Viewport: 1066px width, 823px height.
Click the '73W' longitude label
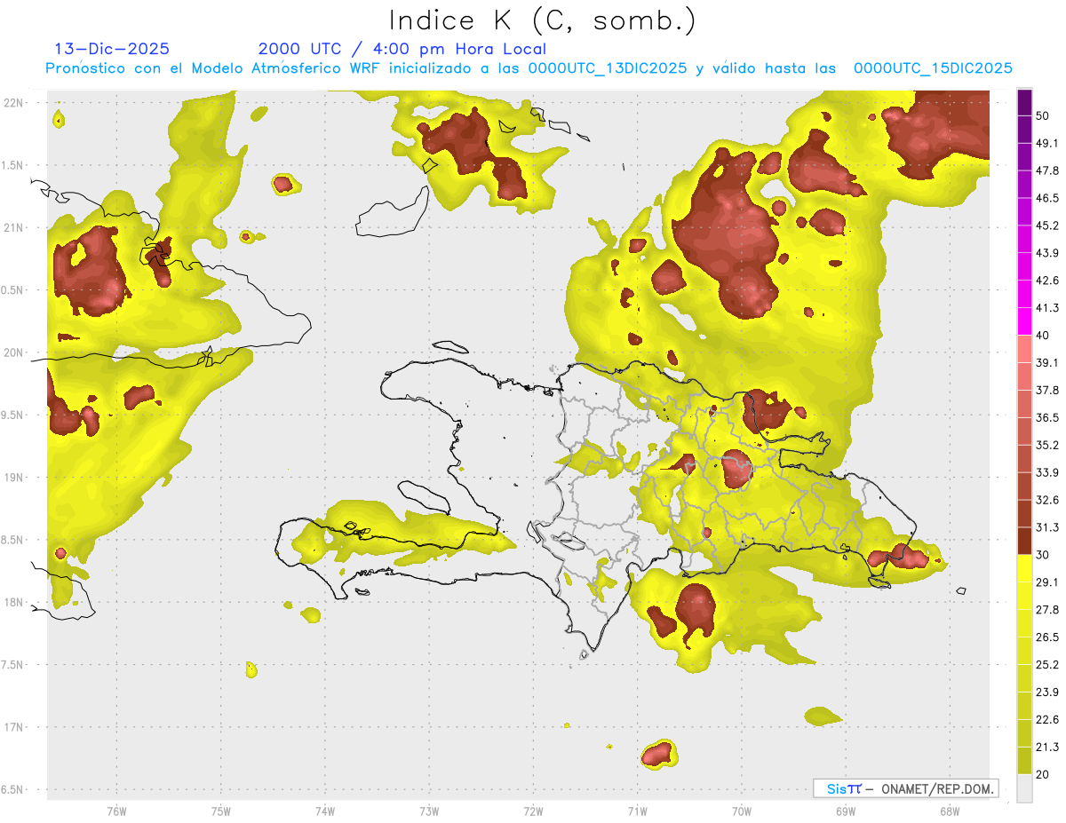pos(429,811)
